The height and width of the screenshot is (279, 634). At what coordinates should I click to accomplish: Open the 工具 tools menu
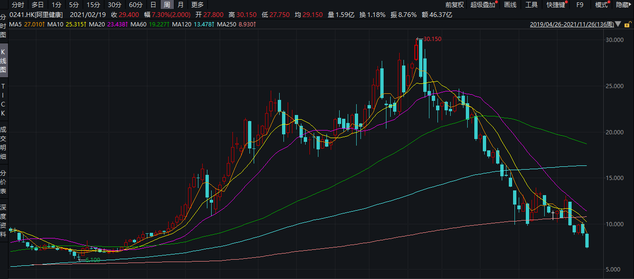(531, 5)
